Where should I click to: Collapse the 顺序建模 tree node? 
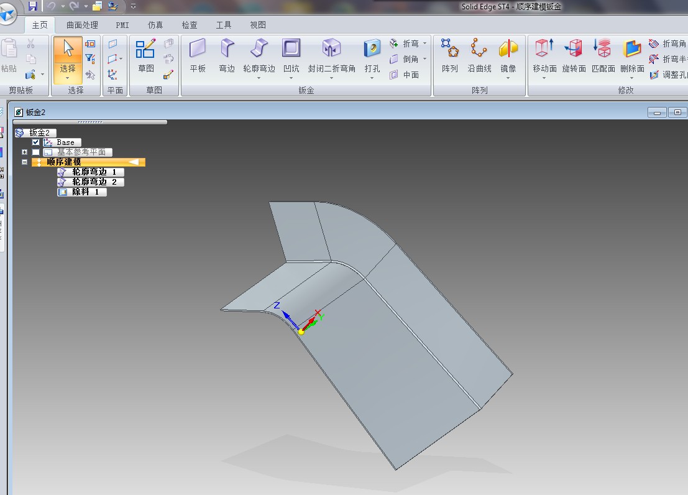[x=25, y=162]
